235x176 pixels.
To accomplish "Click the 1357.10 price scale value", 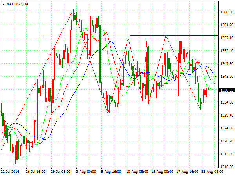I will pos(227,38).
